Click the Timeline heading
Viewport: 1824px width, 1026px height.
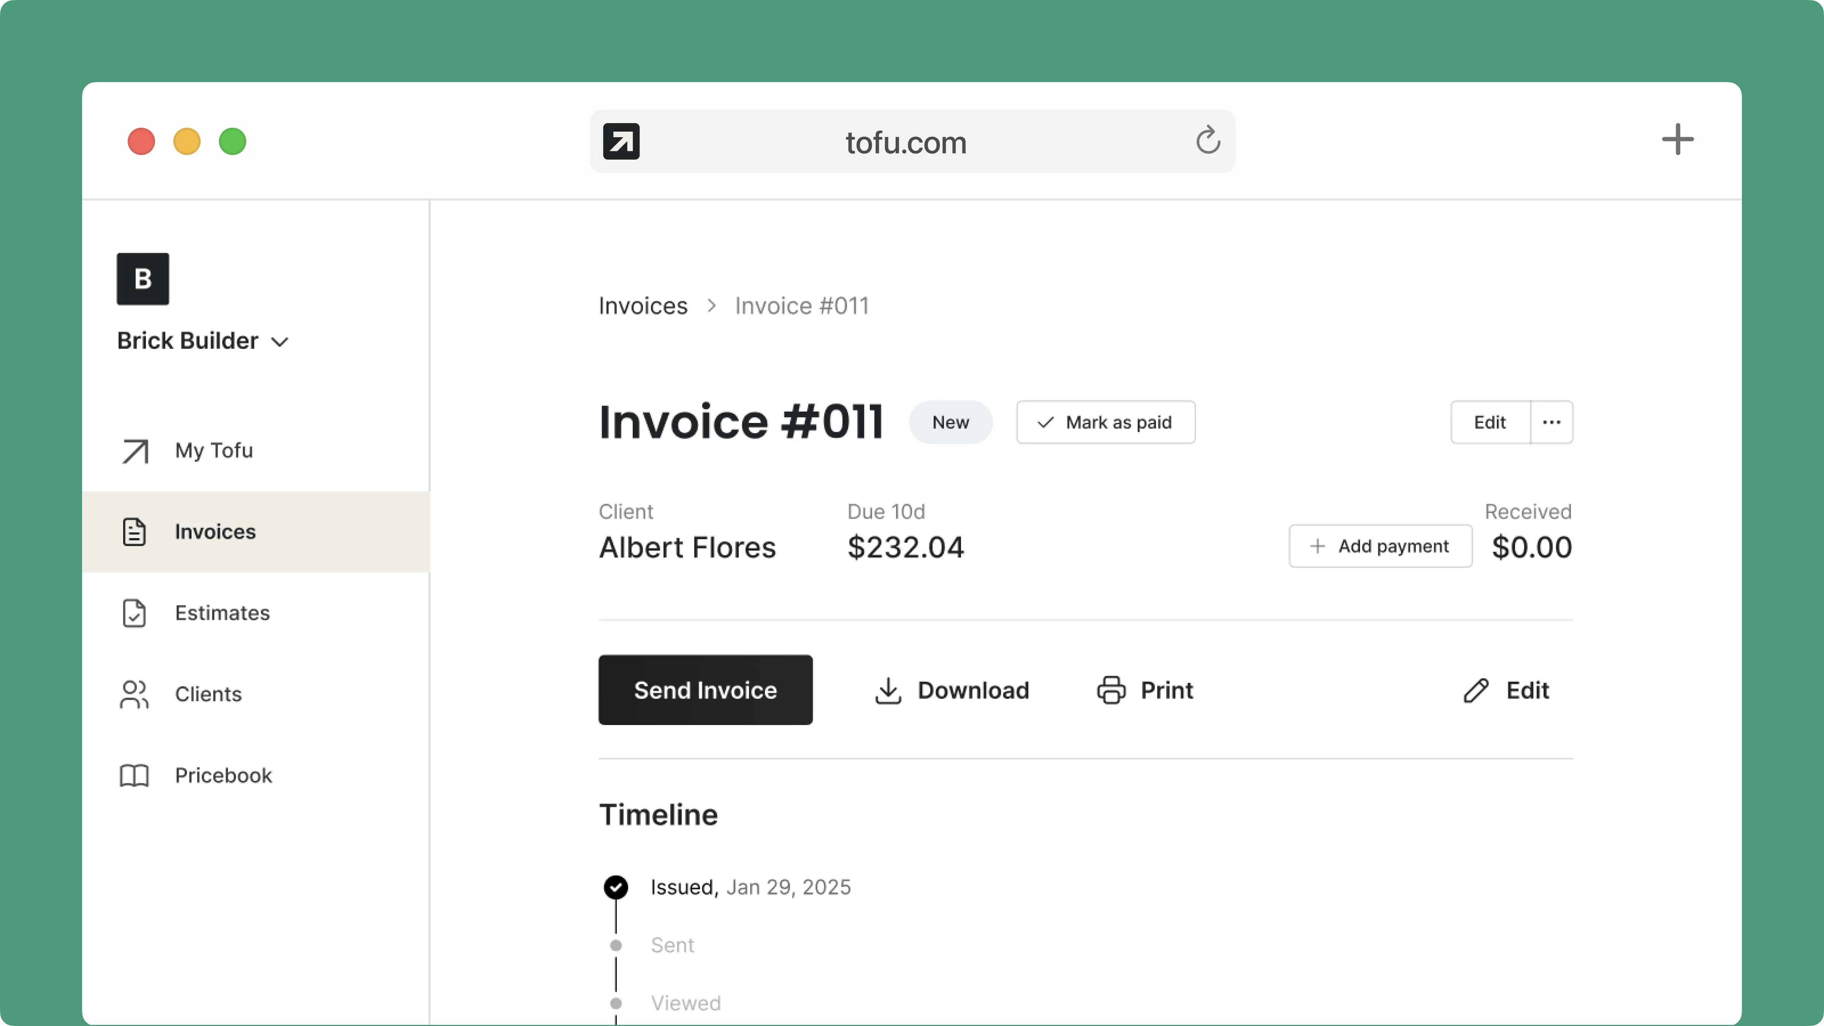[x=658, y=815]
